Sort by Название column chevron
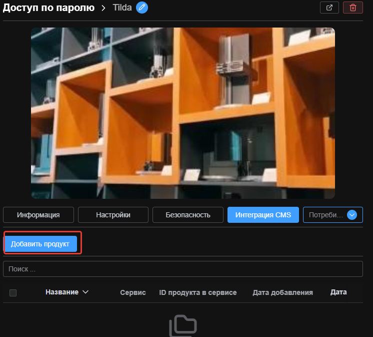This screenshot has width=373, height=337. pyautogui.click(x=85, y=292)
